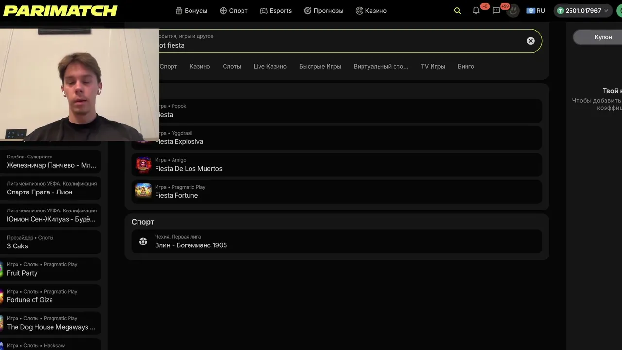Open the 3 Oaks provider

pos(51,242)
